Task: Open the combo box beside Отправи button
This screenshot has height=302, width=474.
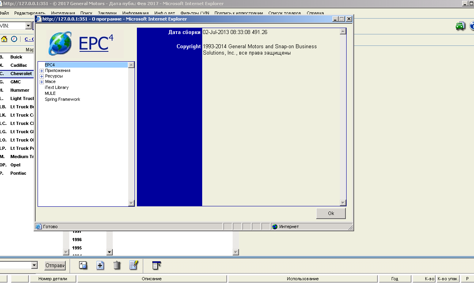Action: click(x=34, y=265)
